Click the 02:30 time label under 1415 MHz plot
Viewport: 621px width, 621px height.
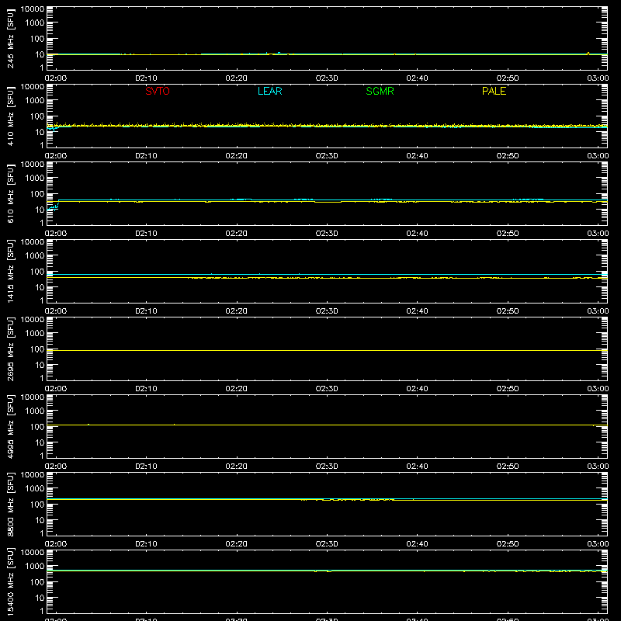point(327,311)
